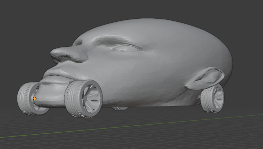Select the large front wheel beside the lips
The height and width of the screenshot is (149, 263).
(x=83, y=98)
